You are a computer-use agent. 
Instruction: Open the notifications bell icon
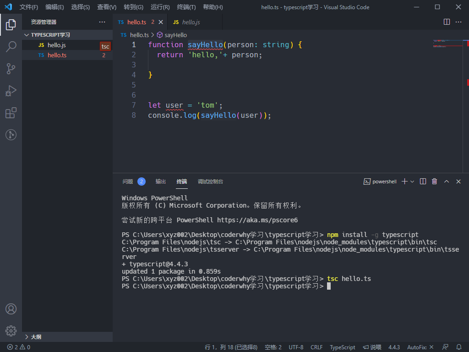click(459, 347)
